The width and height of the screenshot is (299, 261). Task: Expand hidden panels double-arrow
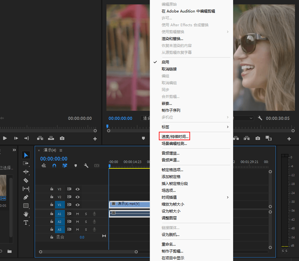click(x=14, y=150)
